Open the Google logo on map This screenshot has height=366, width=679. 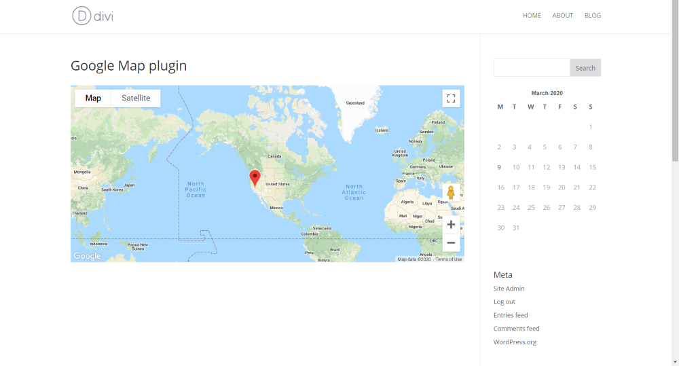[87, 256]
